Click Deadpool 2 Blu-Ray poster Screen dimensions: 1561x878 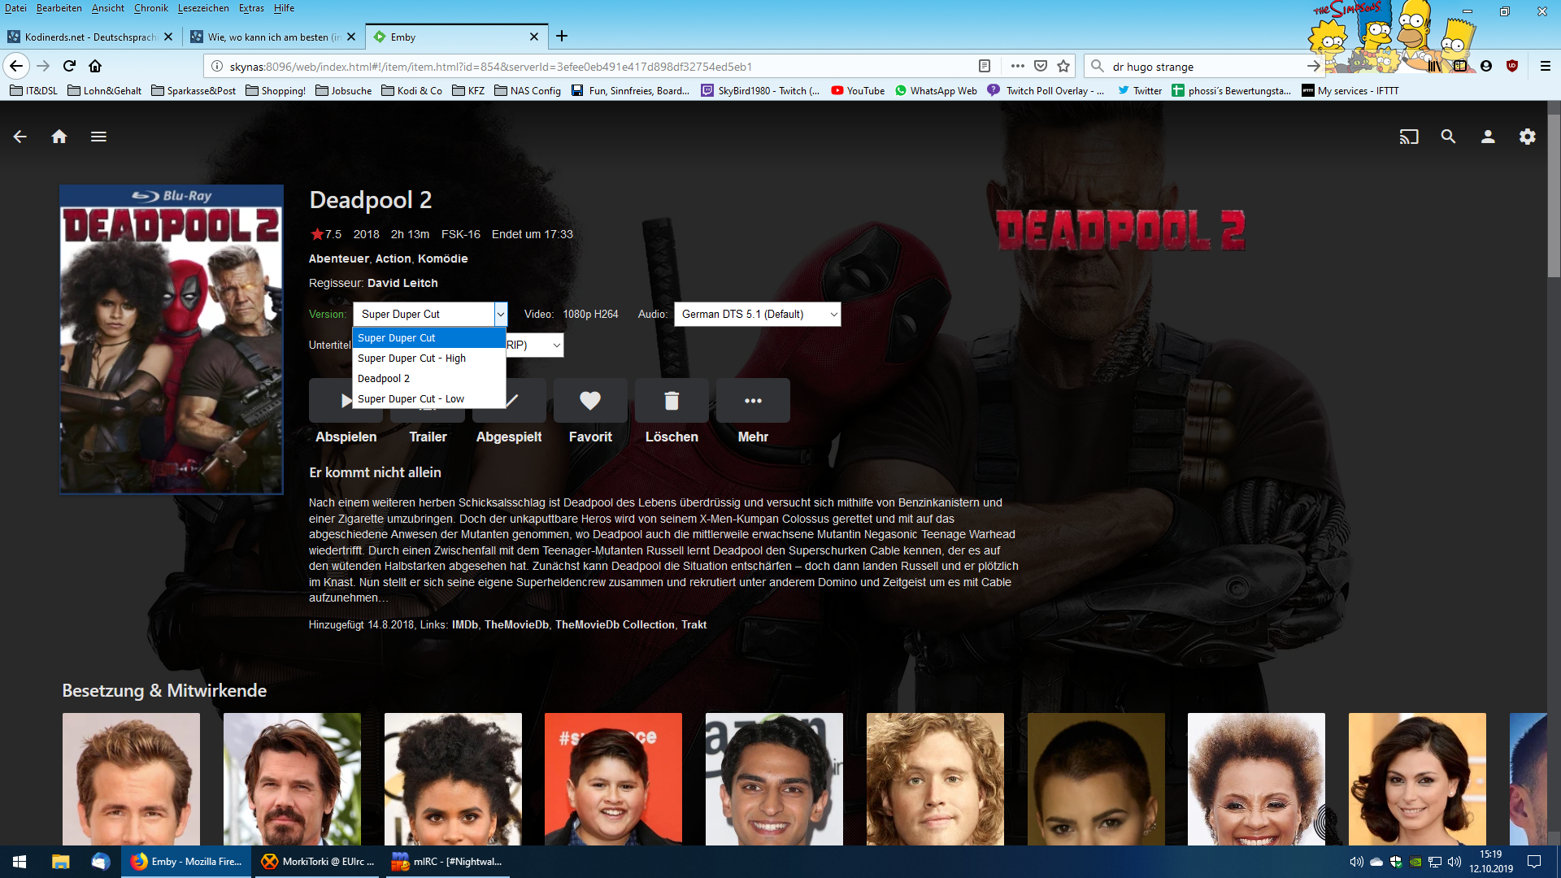[172, 340]
